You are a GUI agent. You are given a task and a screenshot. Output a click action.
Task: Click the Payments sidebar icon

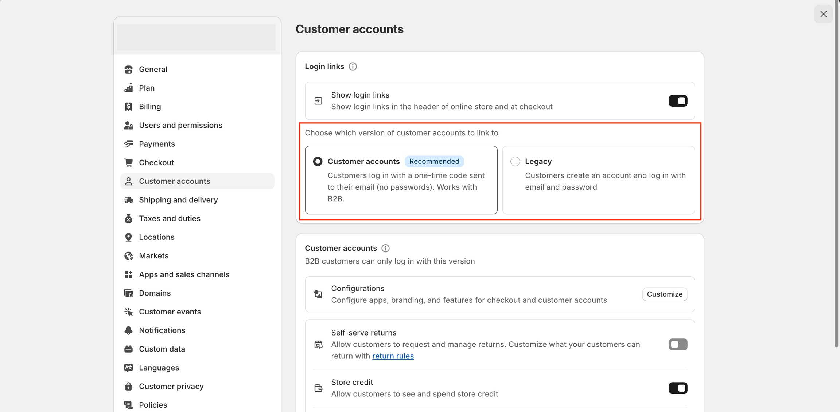click(x=128, y=144)
